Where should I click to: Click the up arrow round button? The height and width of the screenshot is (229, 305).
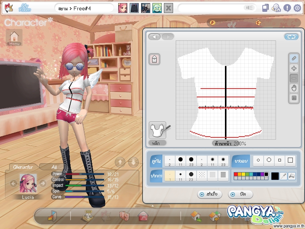120,162
